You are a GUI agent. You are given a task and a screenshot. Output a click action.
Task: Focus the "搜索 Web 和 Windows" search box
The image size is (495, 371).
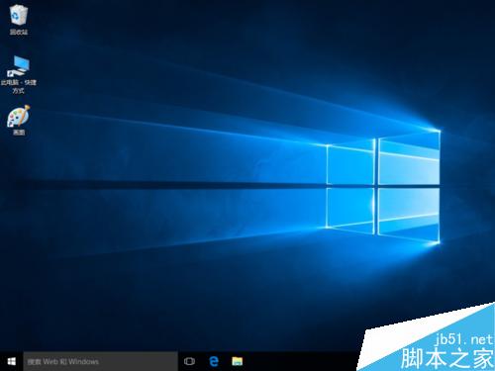(x=100, y=361)
